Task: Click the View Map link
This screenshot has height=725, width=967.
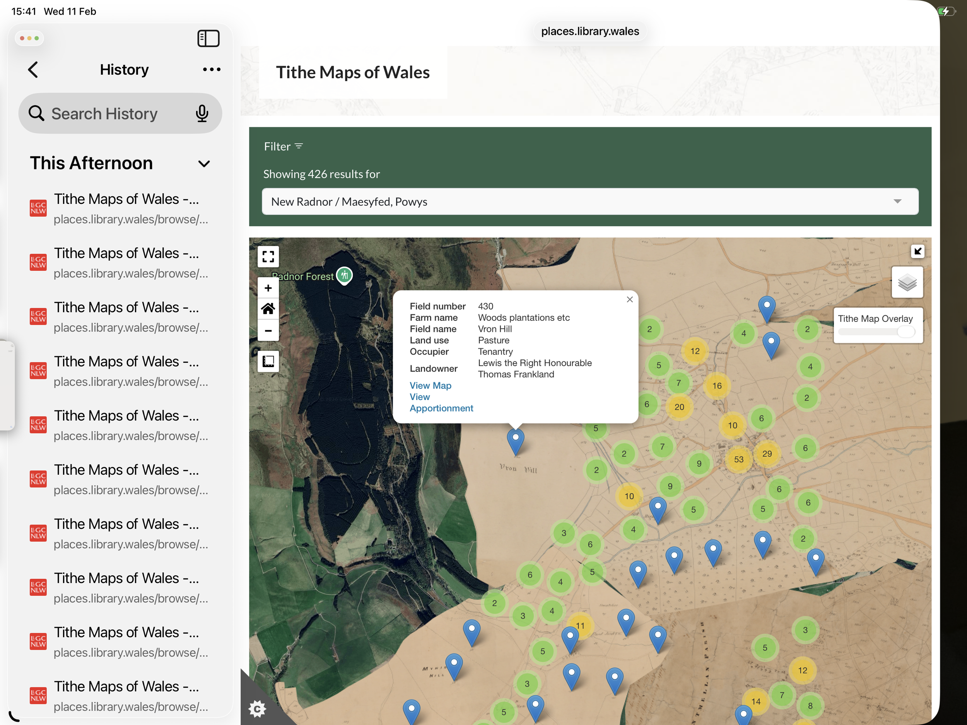Action: coord(430,385)
